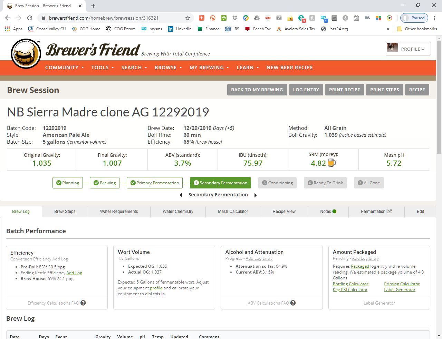This screenshot has height=339, width=442.
Task: Set phase to Ready To Drink
Action: click(325, 183)
